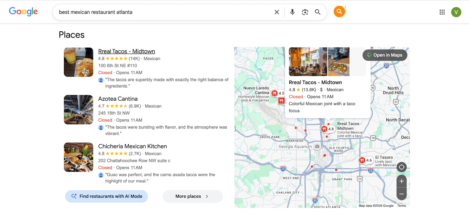Screen dimensions: 469x212
Task: Open the Chicheria Mexican Kitchen listing
Action: click(132, 146)
